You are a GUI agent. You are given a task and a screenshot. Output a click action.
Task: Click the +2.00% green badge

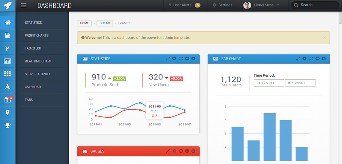119,79
